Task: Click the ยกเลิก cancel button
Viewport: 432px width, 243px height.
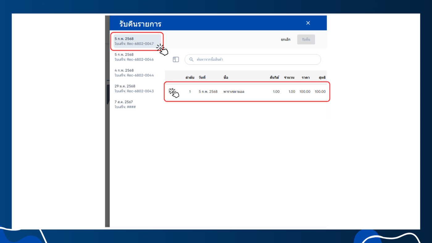Action: tap(285, 40)
